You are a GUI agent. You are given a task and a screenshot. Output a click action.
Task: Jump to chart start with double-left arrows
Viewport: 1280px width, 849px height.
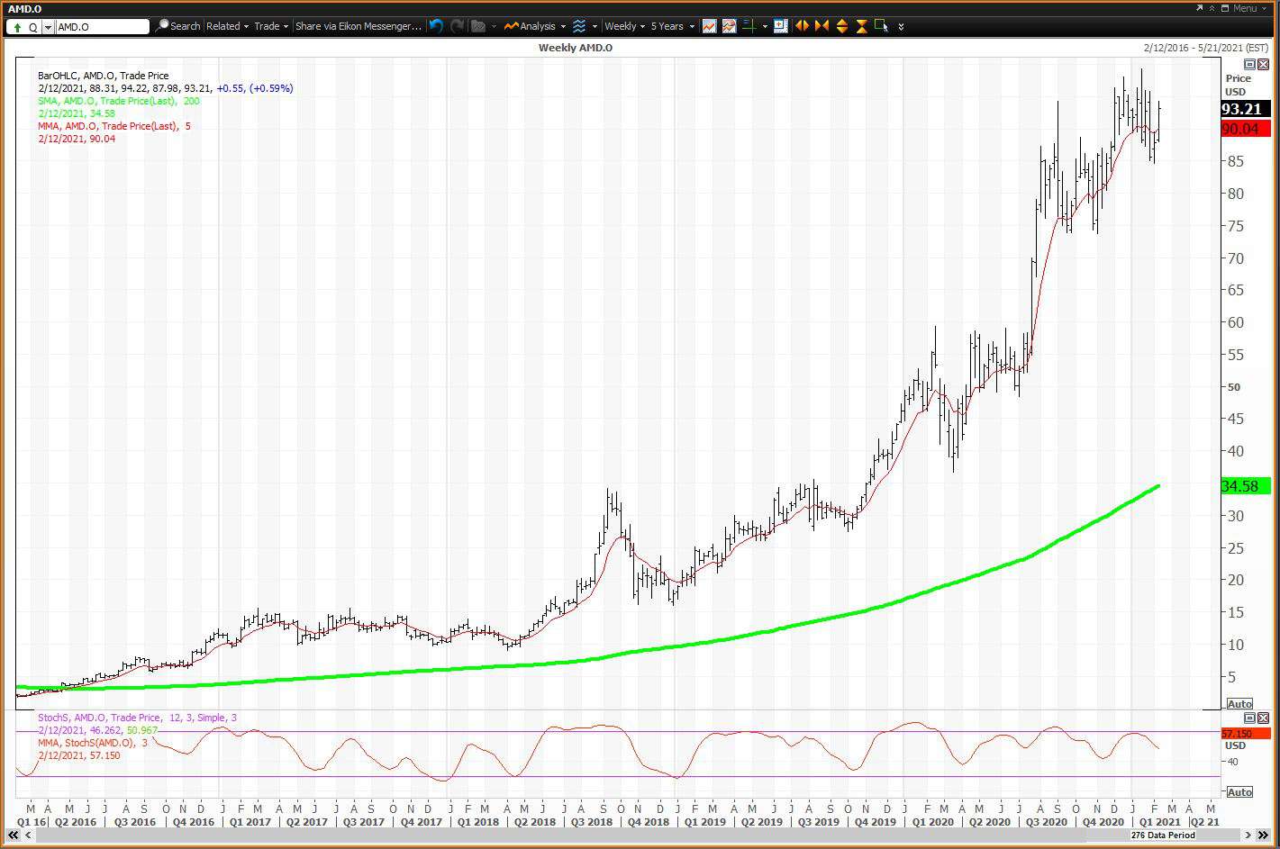14,835
